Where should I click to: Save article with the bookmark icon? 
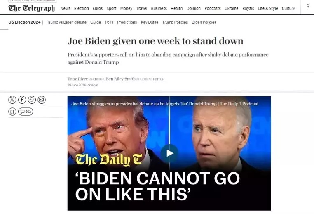point(12,112)
